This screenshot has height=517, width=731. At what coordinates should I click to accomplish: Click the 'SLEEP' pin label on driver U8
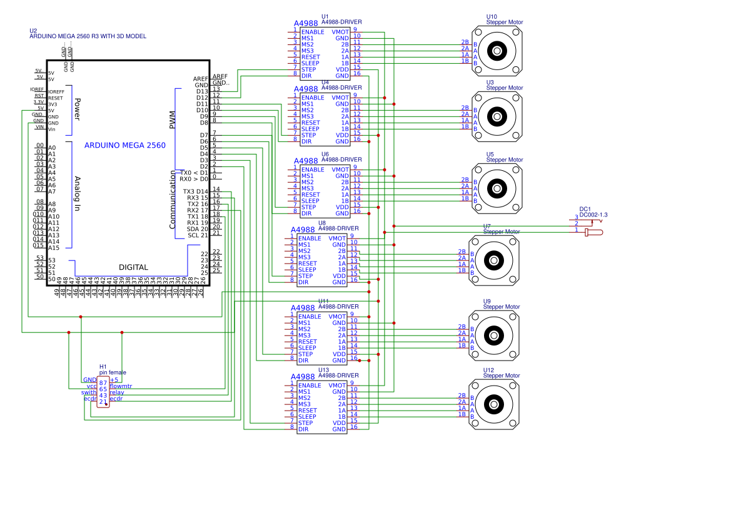tap(307, 269)
